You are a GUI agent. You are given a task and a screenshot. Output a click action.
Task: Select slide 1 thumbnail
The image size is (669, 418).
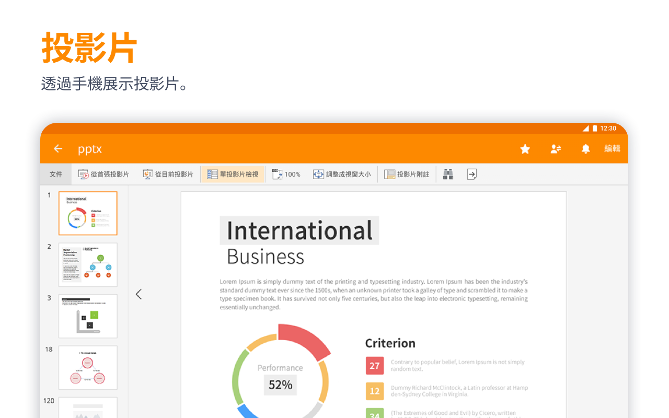click(88, 213)
